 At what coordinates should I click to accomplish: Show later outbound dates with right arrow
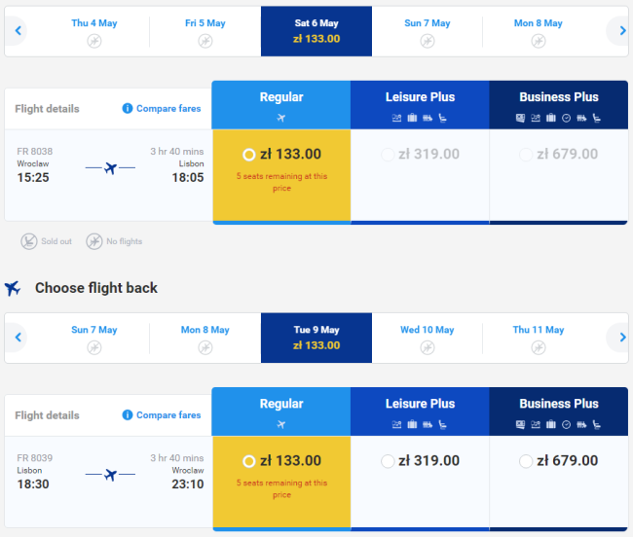coord(620,31)
